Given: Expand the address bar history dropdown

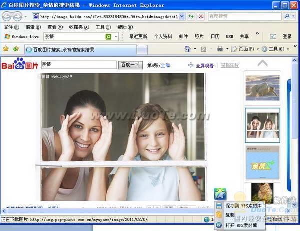Looking at the screenshot, I should point(182,17).
